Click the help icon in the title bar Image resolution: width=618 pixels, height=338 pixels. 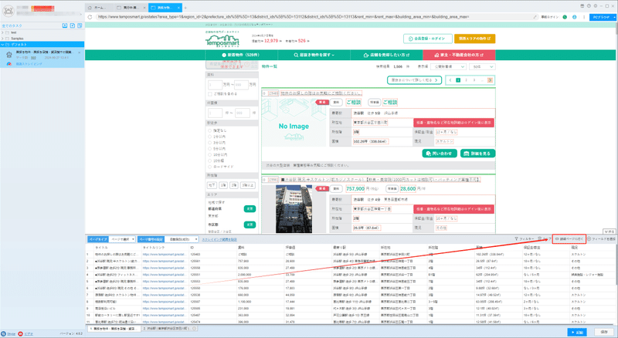point(589,6)
